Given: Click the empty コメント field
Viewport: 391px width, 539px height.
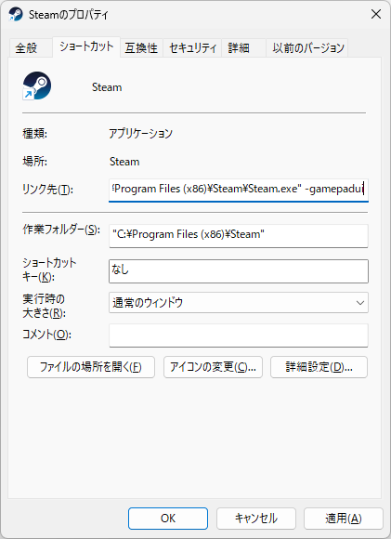Looking at the screenshot, I should click(239, 335).
